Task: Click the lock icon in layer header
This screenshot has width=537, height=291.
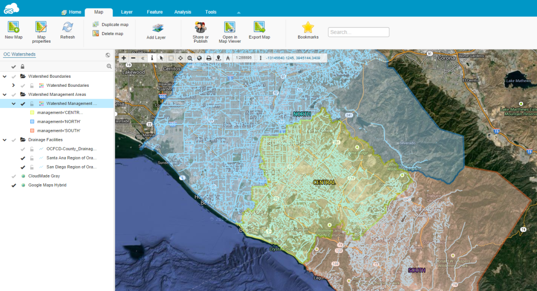Action: click(23, 67)
